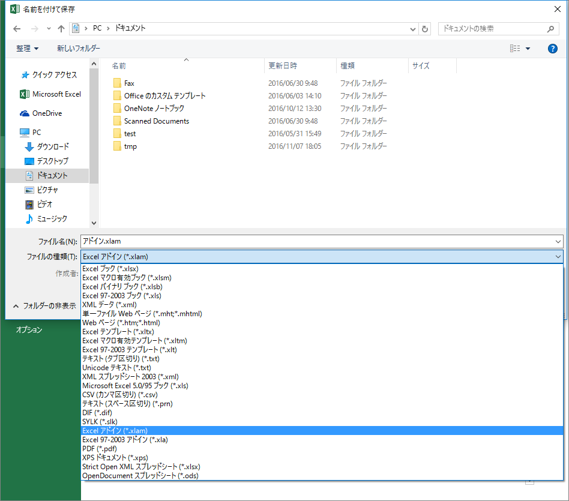Change the view layout icon

click(x=514, y=48)
